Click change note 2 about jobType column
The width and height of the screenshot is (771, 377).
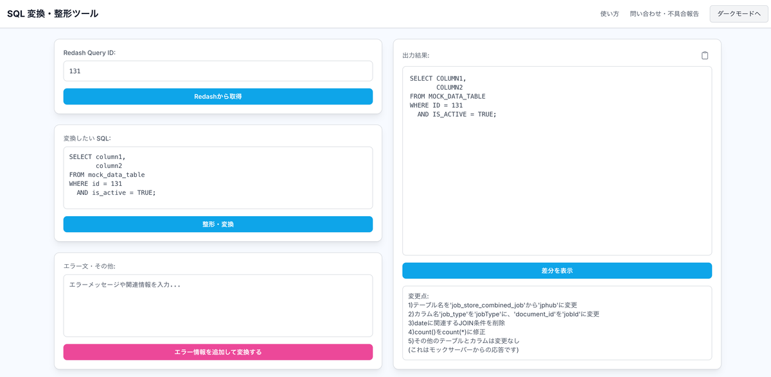[x=504, y=314]
